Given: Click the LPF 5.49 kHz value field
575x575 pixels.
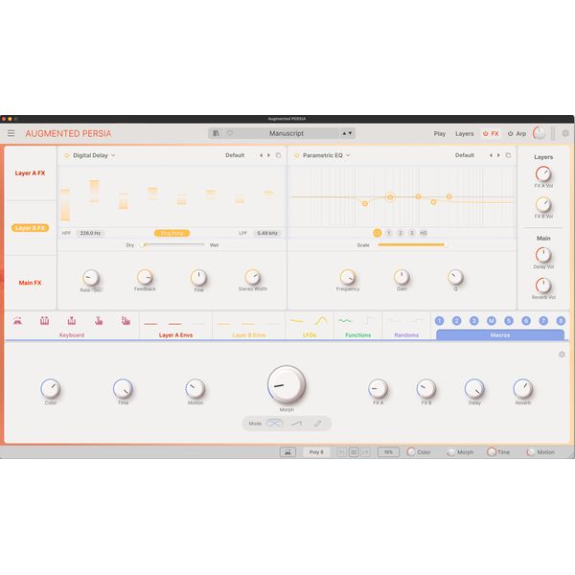Looking at the screenshot, I should point(267,233).
